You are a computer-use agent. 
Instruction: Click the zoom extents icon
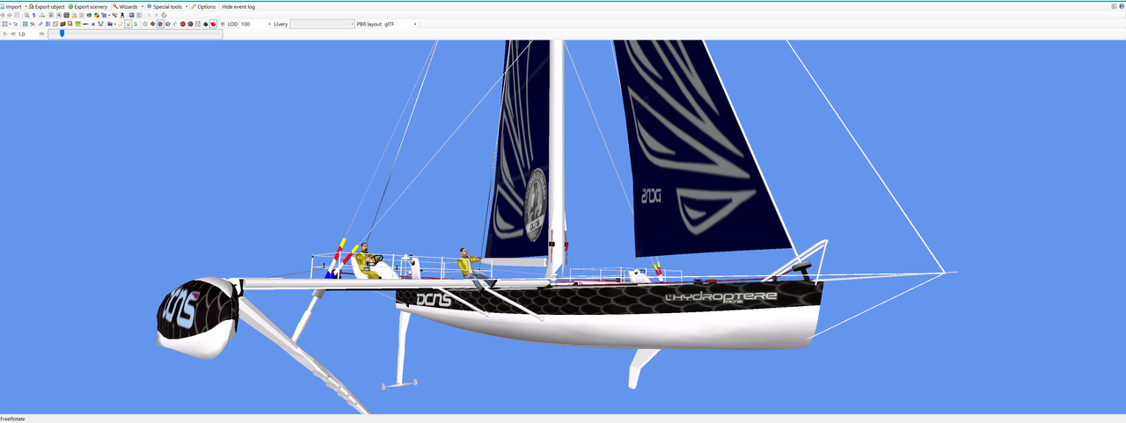coord(4,24)
